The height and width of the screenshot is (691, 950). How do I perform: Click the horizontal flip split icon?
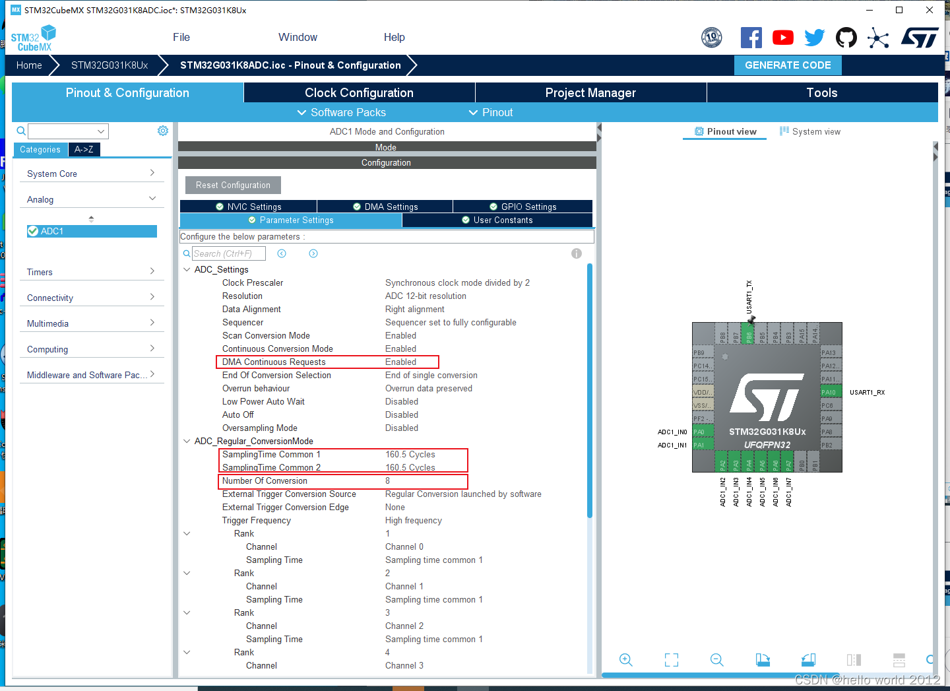click(899, 659)
